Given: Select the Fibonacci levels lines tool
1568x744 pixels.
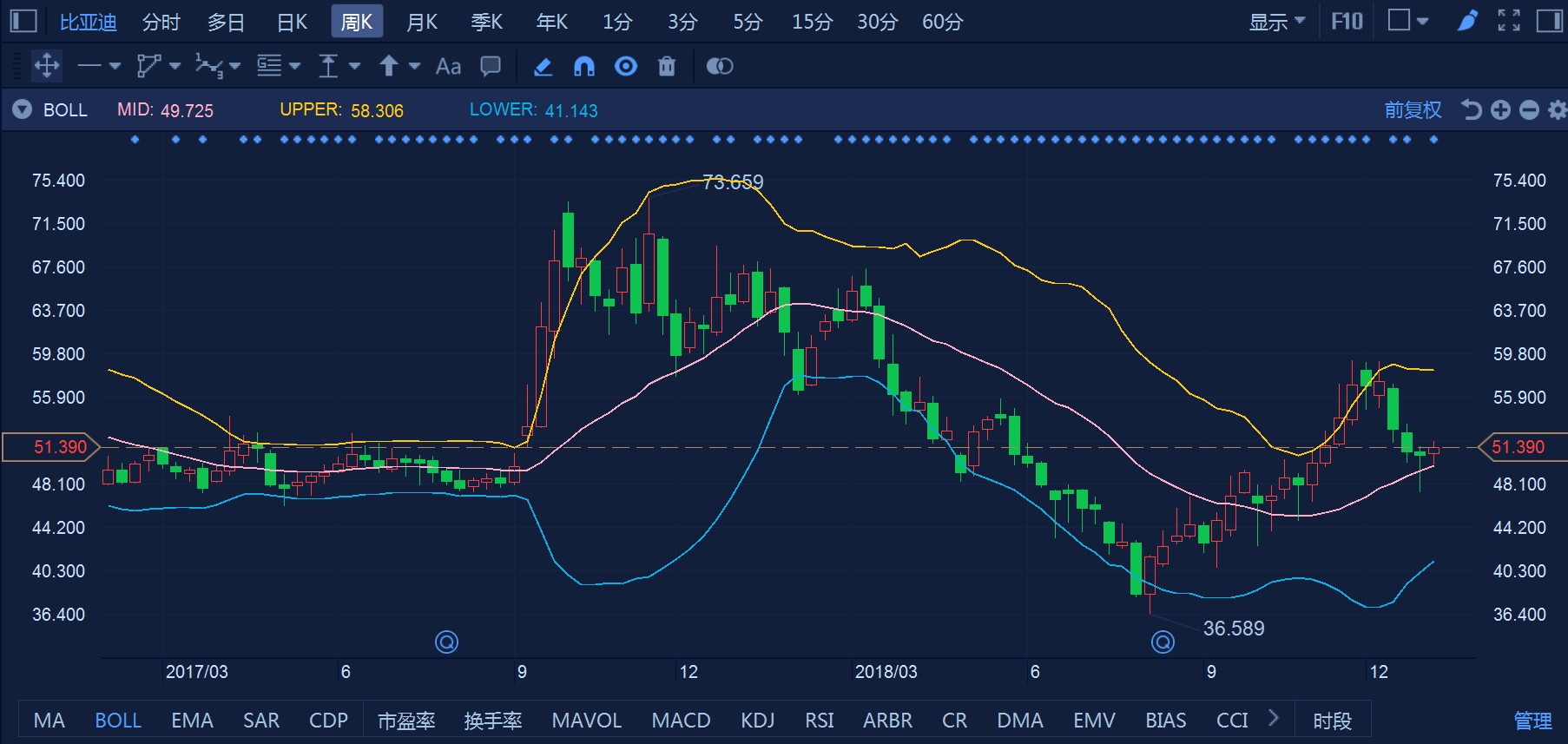Looking at the screenshot, I should (269, 66).
